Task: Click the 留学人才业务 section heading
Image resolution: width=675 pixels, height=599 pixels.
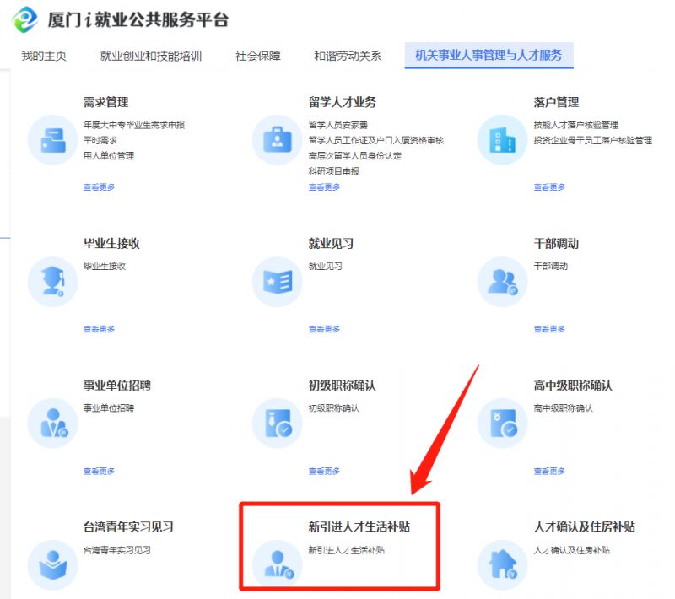Action: (x=343, y=102)
